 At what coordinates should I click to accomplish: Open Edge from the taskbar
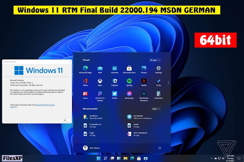pyautogui.click(x=132, y=158)
